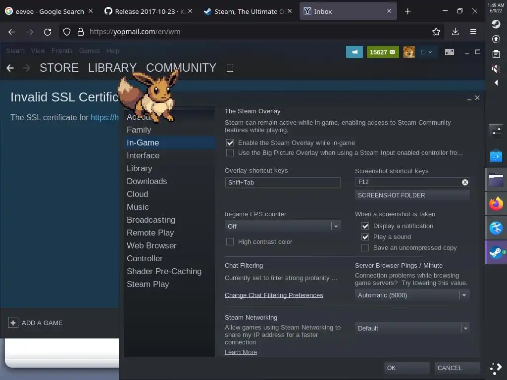The height and width of the screenshot is (380, 507).
Task: Click the Firefox back arrow button
Action: [x=12, y=32]
